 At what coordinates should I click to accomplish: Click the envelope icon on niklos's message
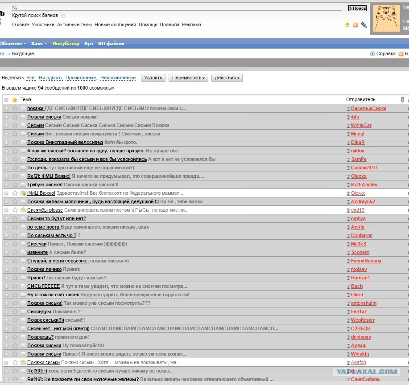(x=23, y=151)
